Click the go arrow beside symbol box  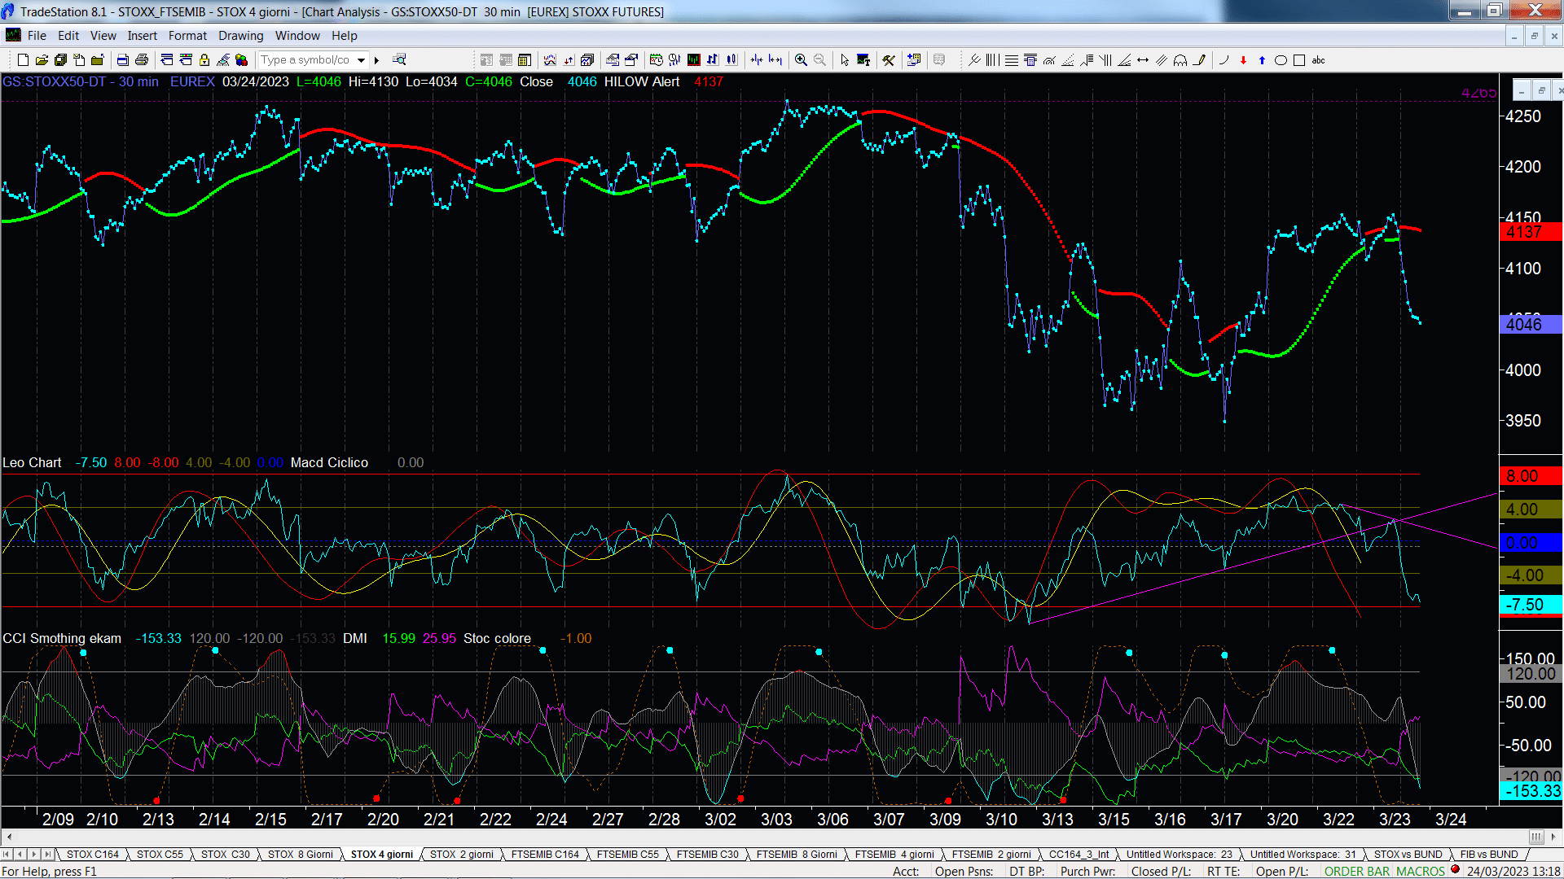pos(376,60)
